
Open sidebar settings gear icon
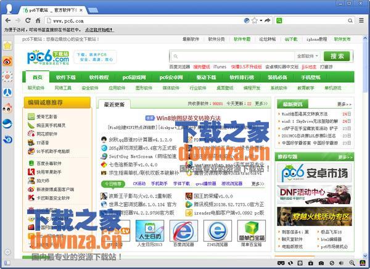coord(7,252)
